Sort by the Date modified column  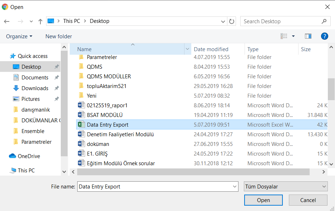coord(211,49)
